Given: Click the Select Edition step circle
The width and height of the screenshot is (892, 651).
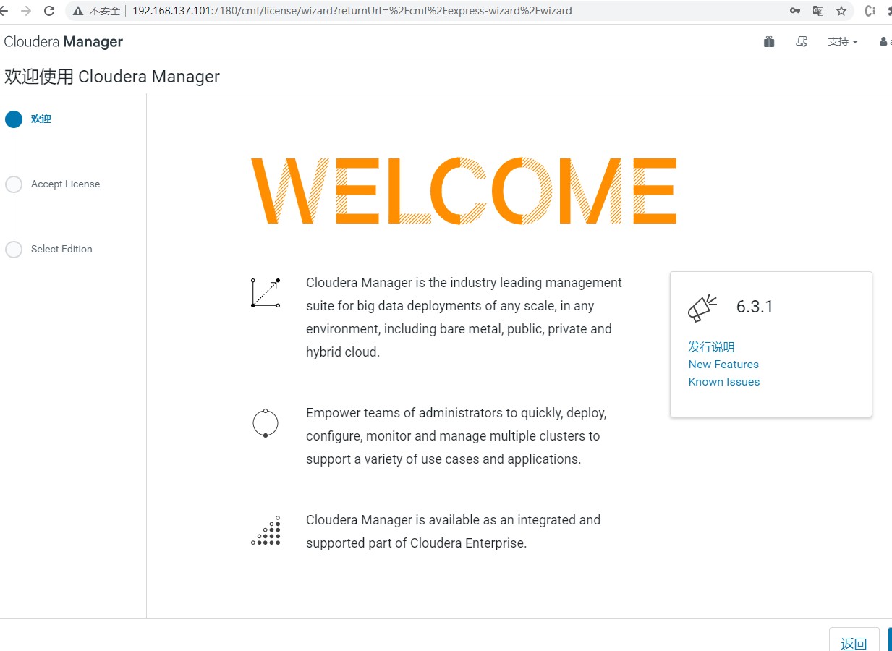Looking at the screenshot, I should tap(14, 250).
